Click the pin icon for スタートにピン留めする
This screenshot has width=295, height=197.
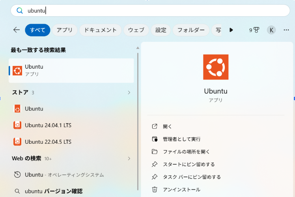[155, 164]
